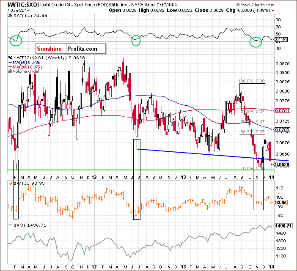
Task: Click the 80 level on WTIC axis
Action: pyautogui.click(x=281, y=215)
